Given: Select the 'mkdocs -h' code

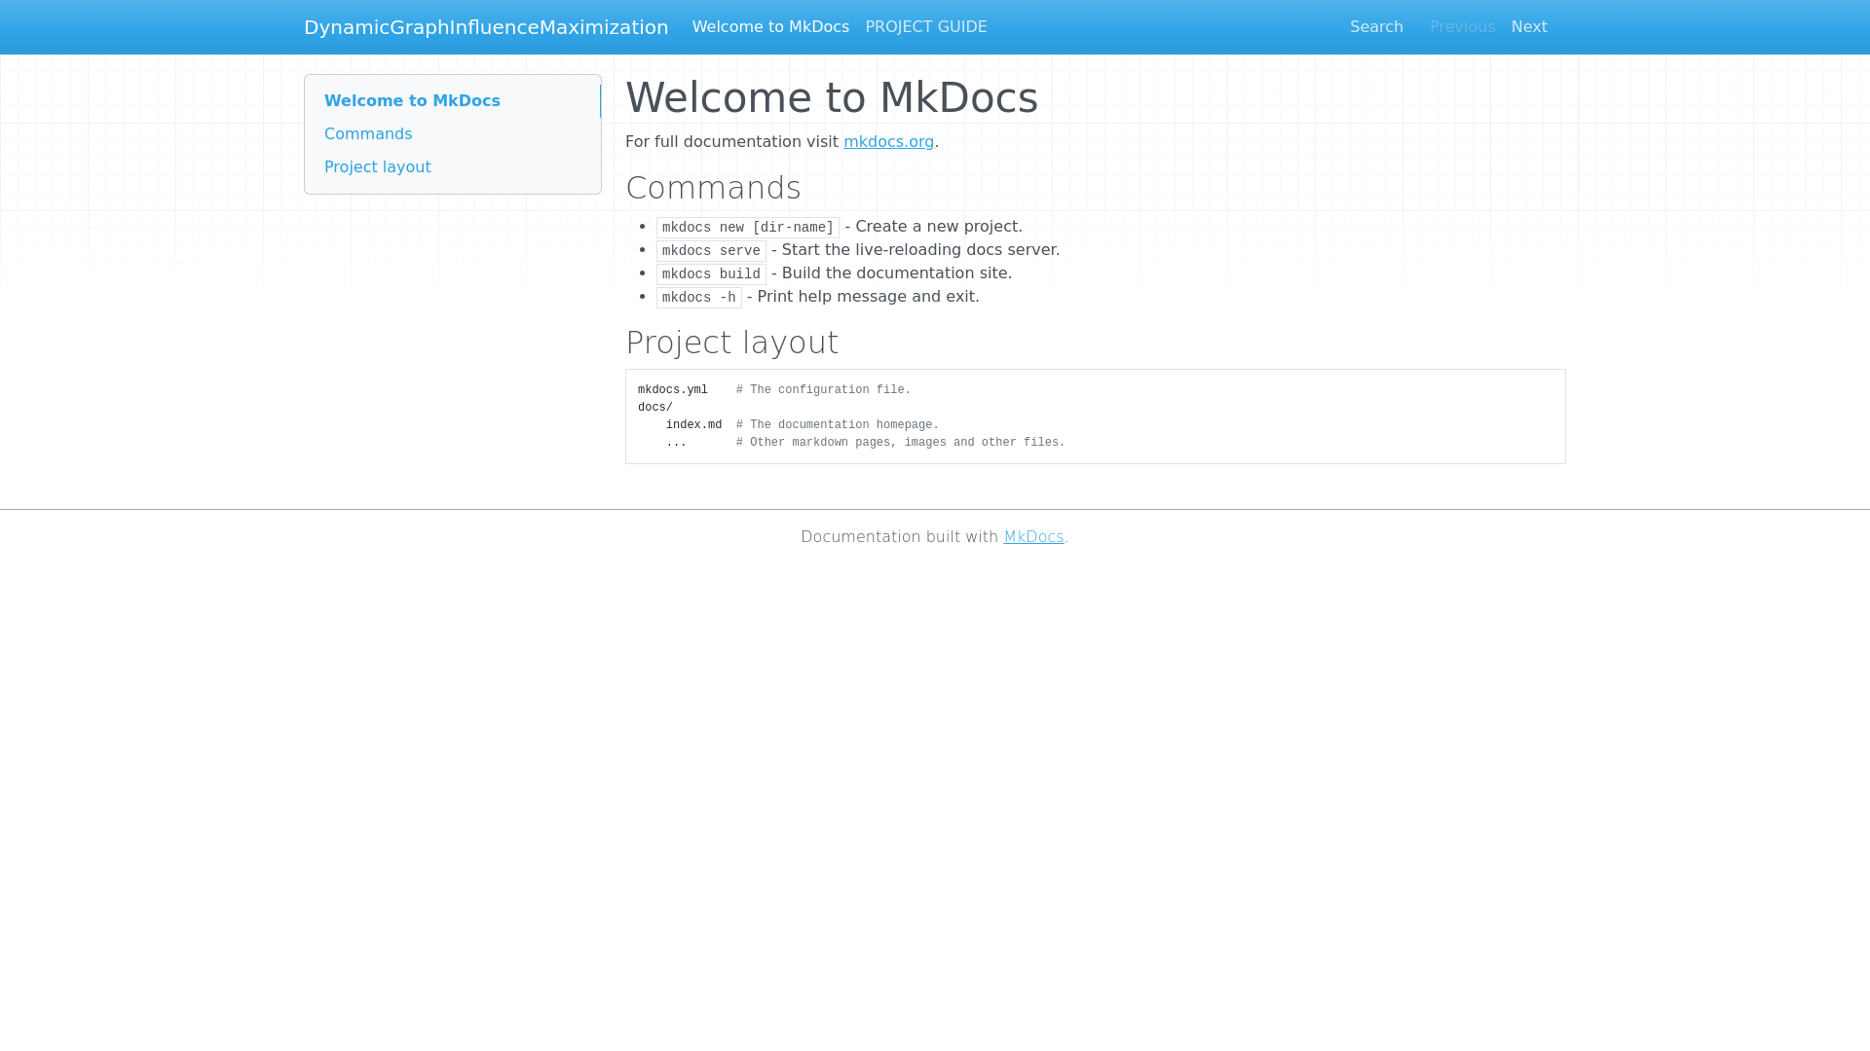Looking at the screenshot, I should [x=699, y=298].
